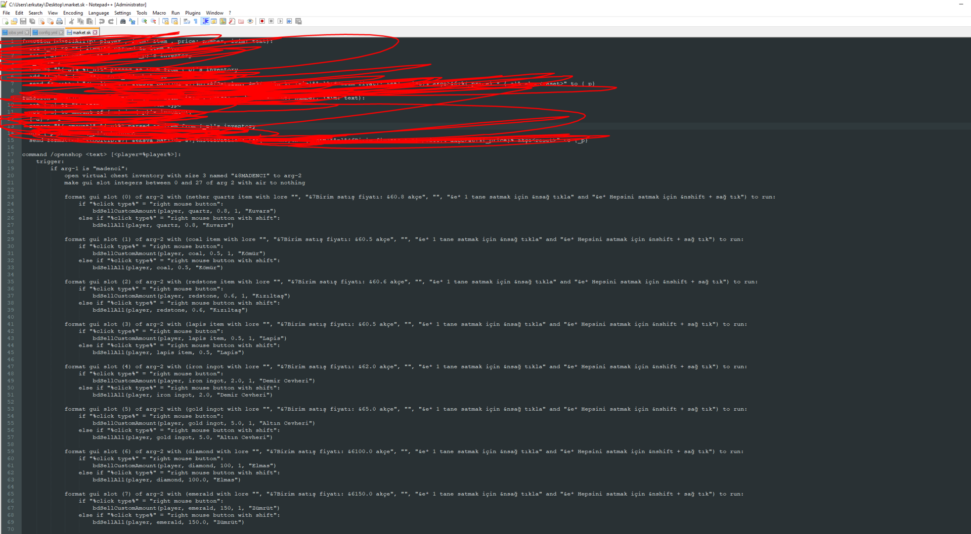Click the Print icon
This screenshot has width=971, height=534.
click(x=59, y=21)
